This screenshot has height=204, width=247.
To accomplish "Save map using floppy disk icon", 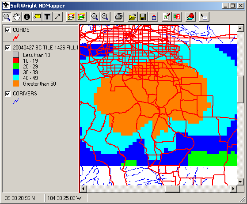I will tap(143, 17).
